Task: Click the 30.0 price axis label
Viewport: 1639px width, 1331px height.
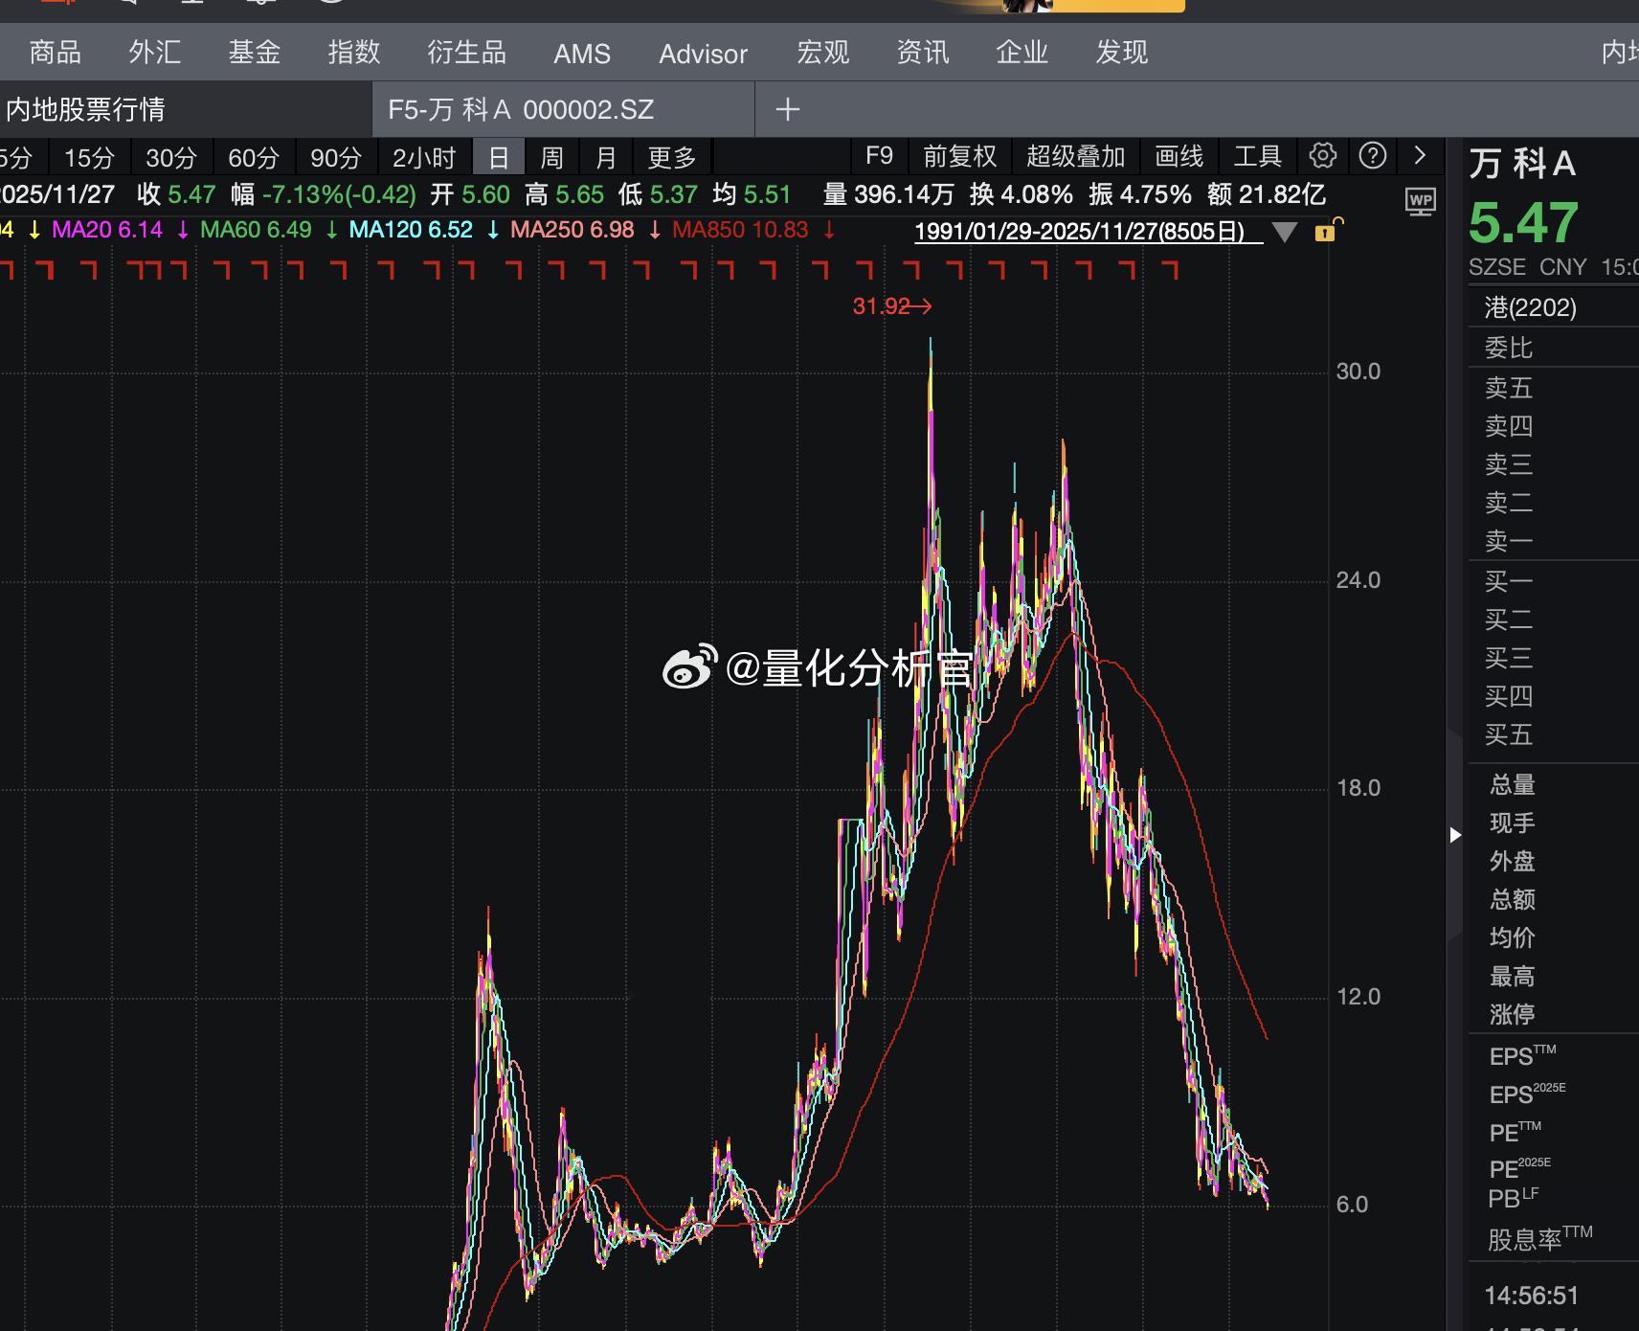Action: [x=1358, y=372]
